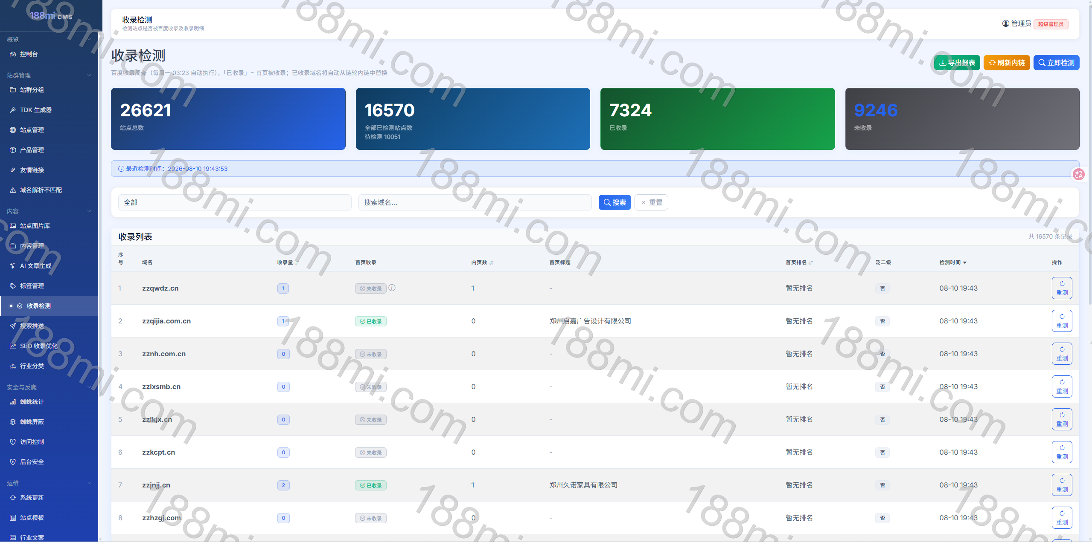Image resolution: width=1092 pixels, height=542 pixels.
Task: Click the 已收录 badge for zzqijia.com.cn
Action: (x=371, y=321)
